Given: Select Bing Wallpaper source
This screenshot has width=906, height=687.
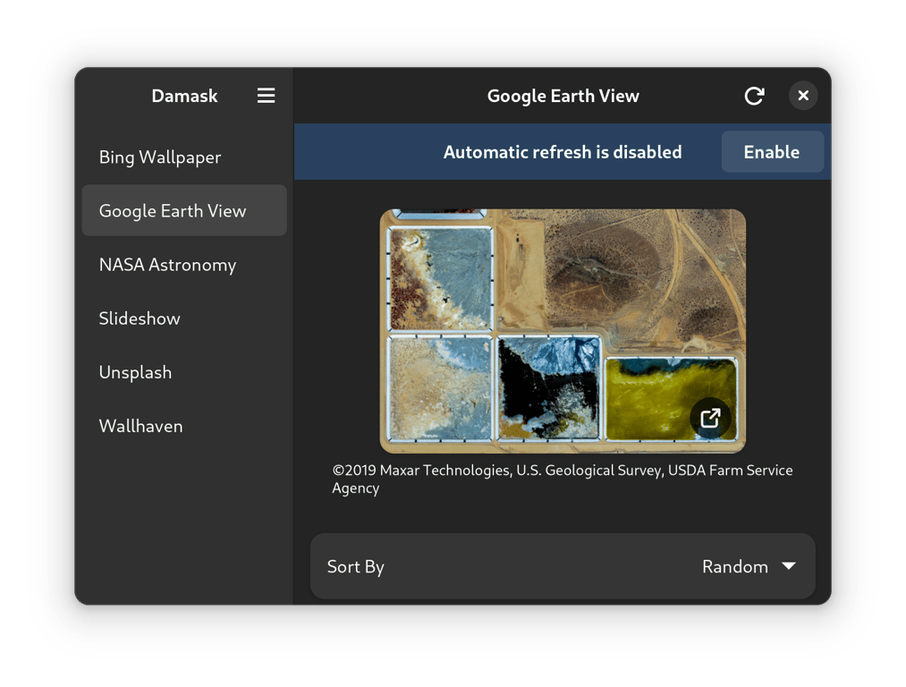Looking at the screenshot, I should [x=160, y=157].
